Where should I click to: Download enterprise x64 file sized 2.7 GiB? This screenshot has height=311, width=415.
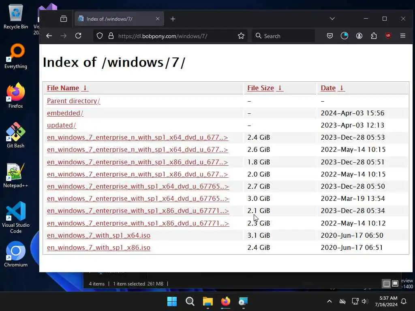(138, 186)
